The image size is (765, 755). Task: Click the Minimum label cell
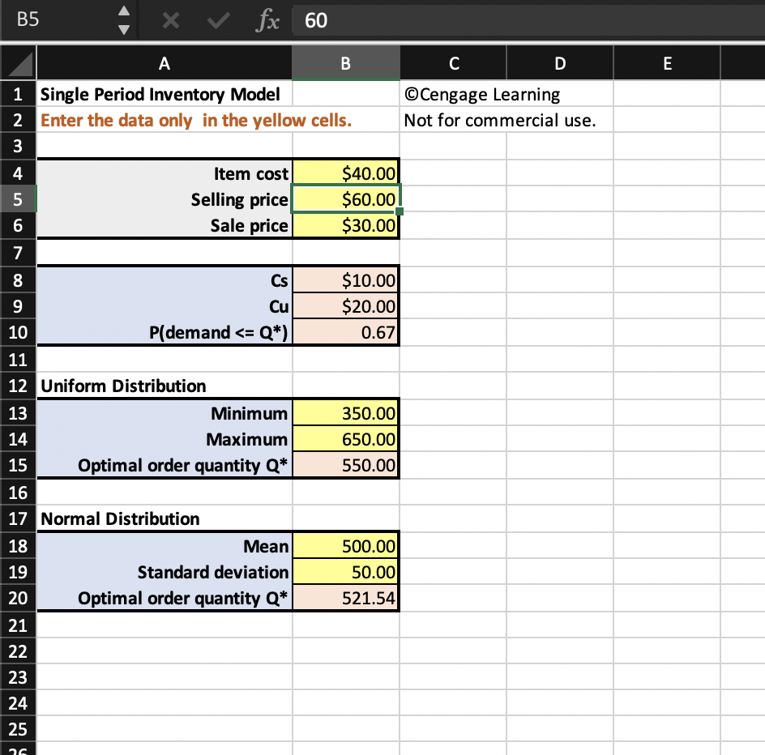click(x=165, y=413)
